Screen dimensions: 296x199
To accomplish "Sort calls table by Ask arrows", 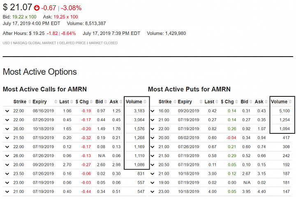I will (x=121, y=102).
